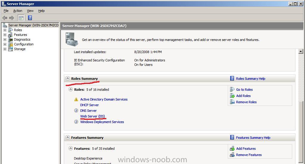
Task: Expand the Roles tree node
Action: coord(5,30)
